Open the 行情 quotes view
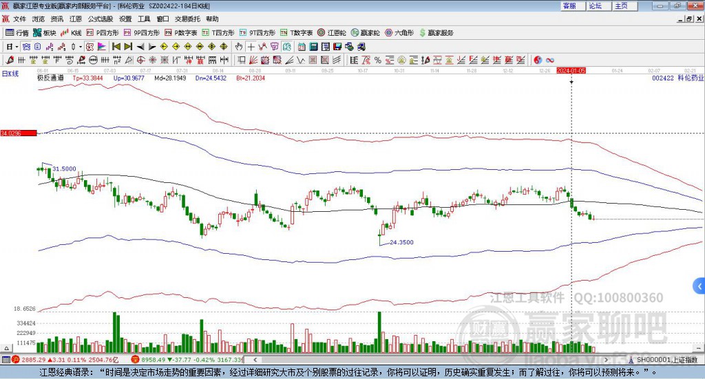 17,33
